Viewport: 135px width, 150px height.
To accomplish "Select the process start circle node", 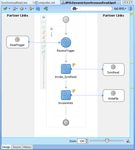I will point(66,19).
